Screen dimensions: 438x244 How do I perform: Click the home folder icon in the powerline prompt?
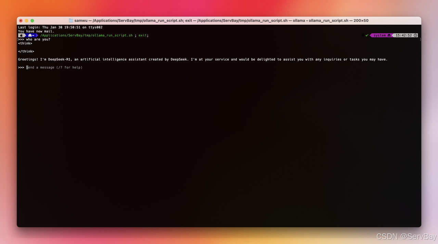[x=29, y=35]
